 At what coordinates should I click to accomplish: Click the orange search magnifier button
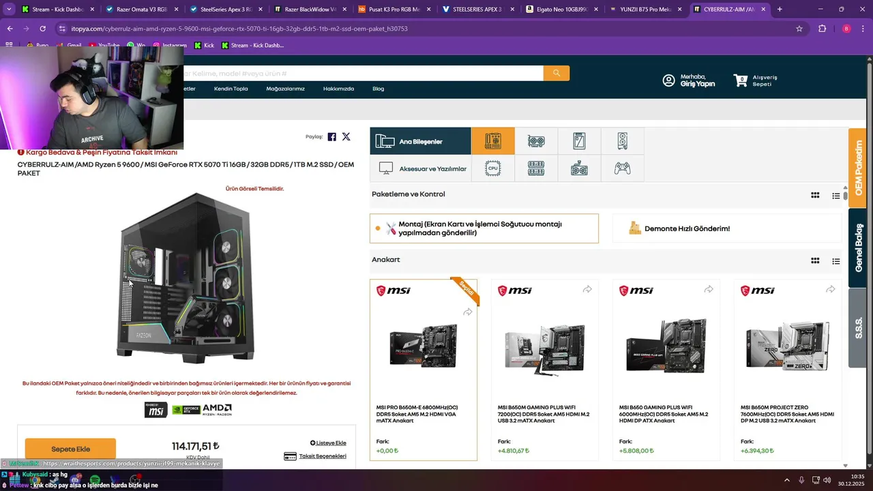click(x=557, y=73)
